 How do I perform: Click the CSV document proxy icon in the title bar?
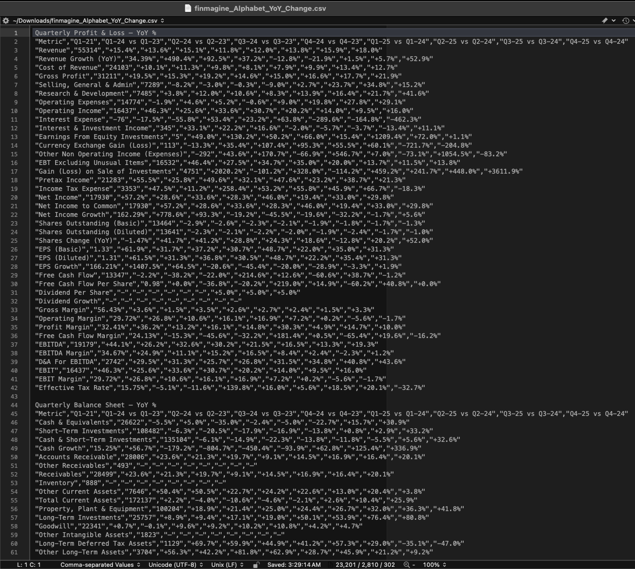(x=188, y=8)
